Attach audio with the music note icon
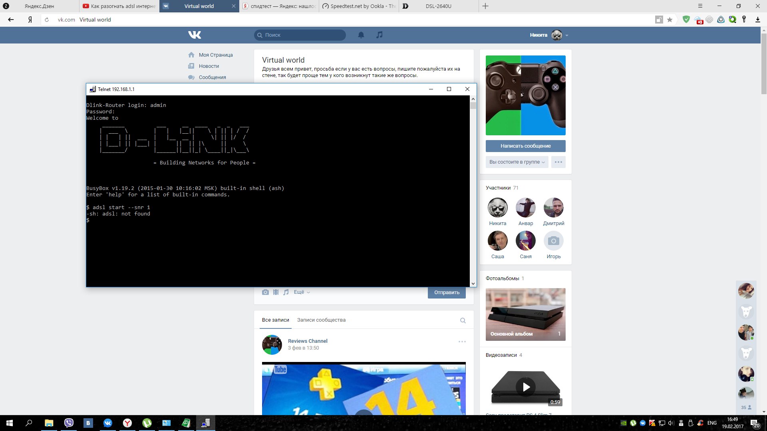767x431 pixels. tap(286, 292)
